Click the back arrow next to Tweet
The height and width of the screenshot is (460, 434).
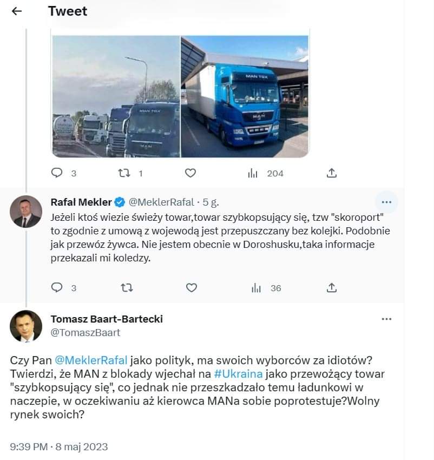17,11
